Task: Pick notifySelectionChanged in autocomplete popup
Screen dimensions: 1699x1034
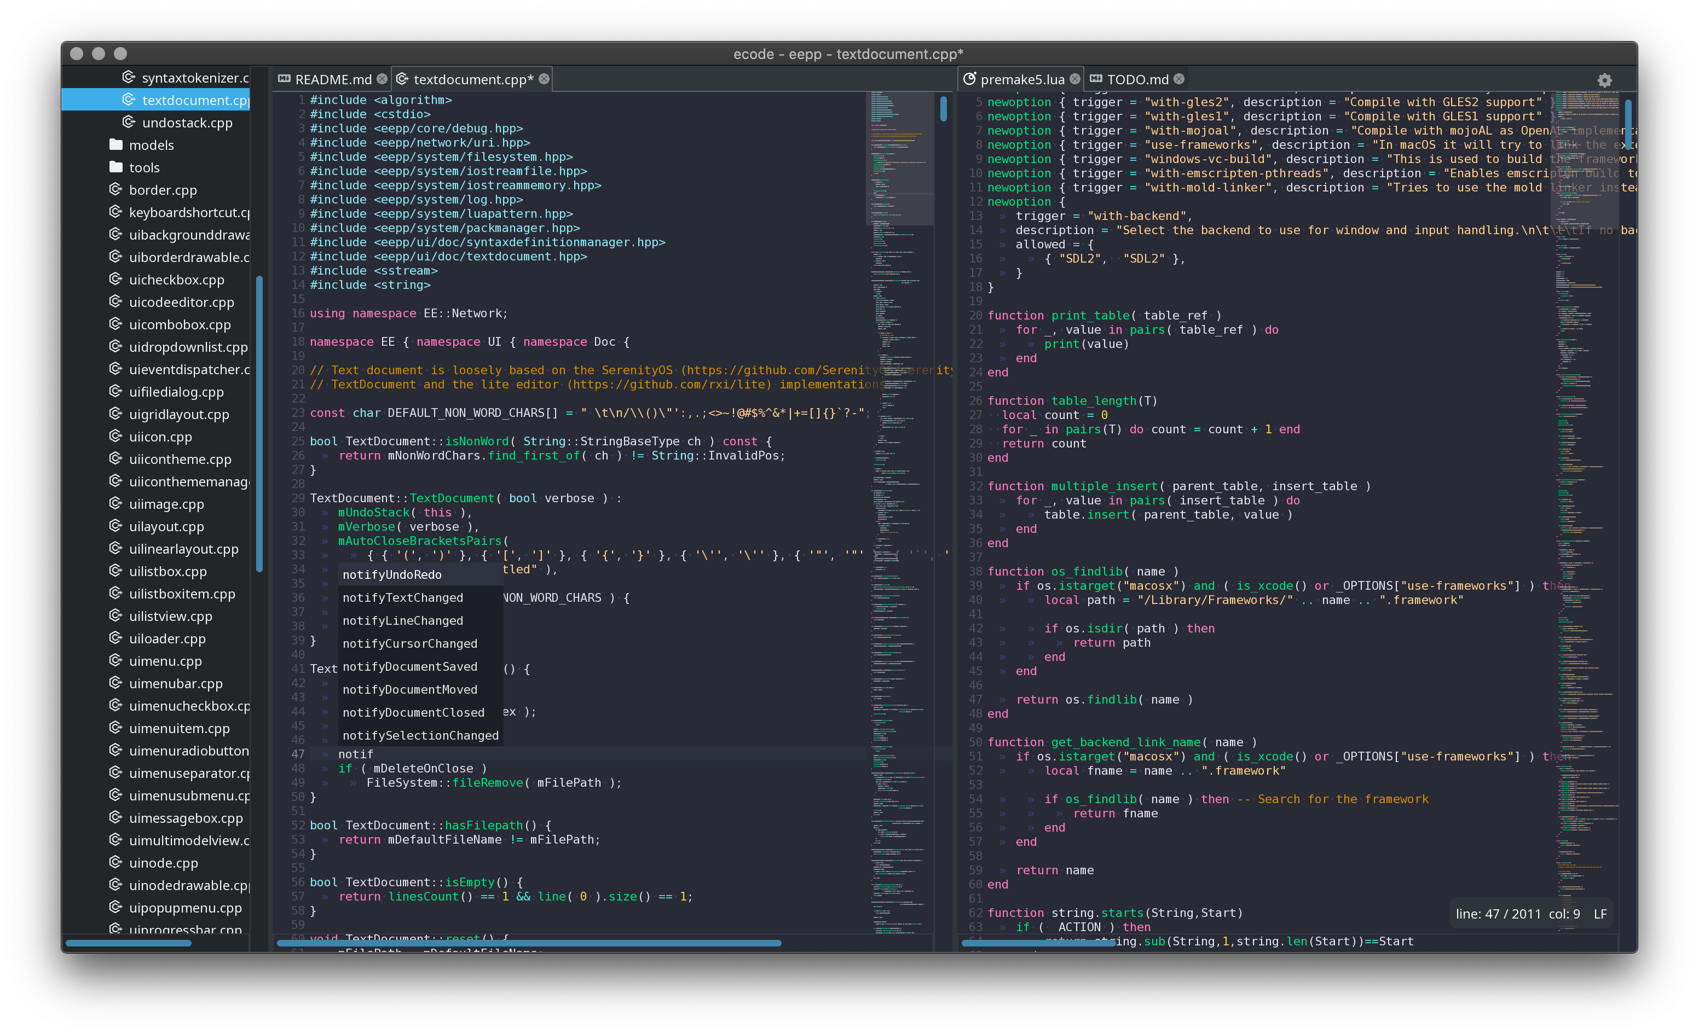Action: coord(420,735)
